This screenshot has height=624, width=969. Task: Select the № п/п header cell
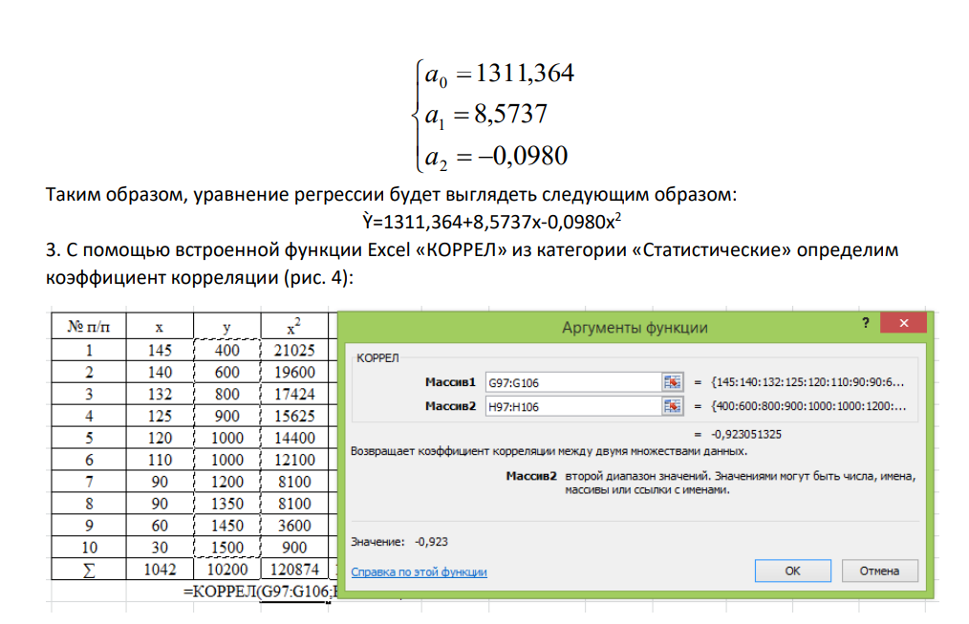pyautogui.click(x=89, y=326)
